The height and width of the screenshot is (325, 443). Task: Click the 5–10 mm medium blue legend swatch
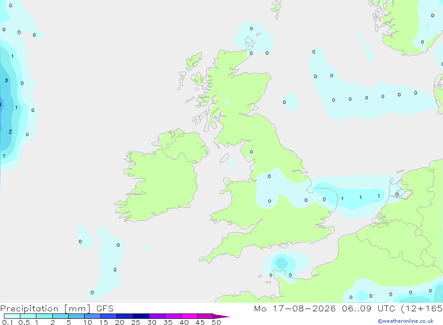pos(77,316)
